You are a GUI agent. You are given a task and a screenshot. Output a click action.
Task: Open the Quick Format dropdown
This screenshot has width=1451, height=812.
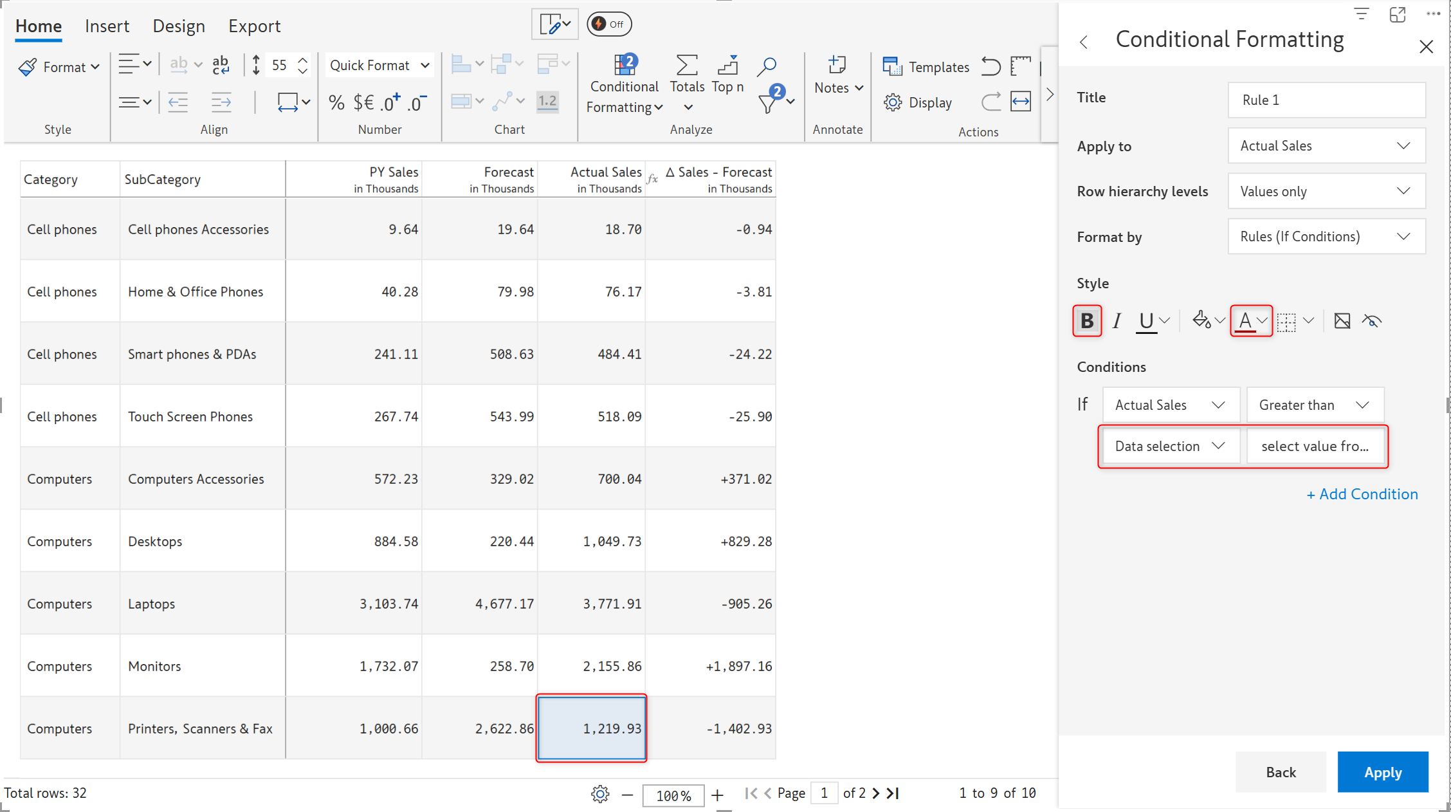click(379, 66)
